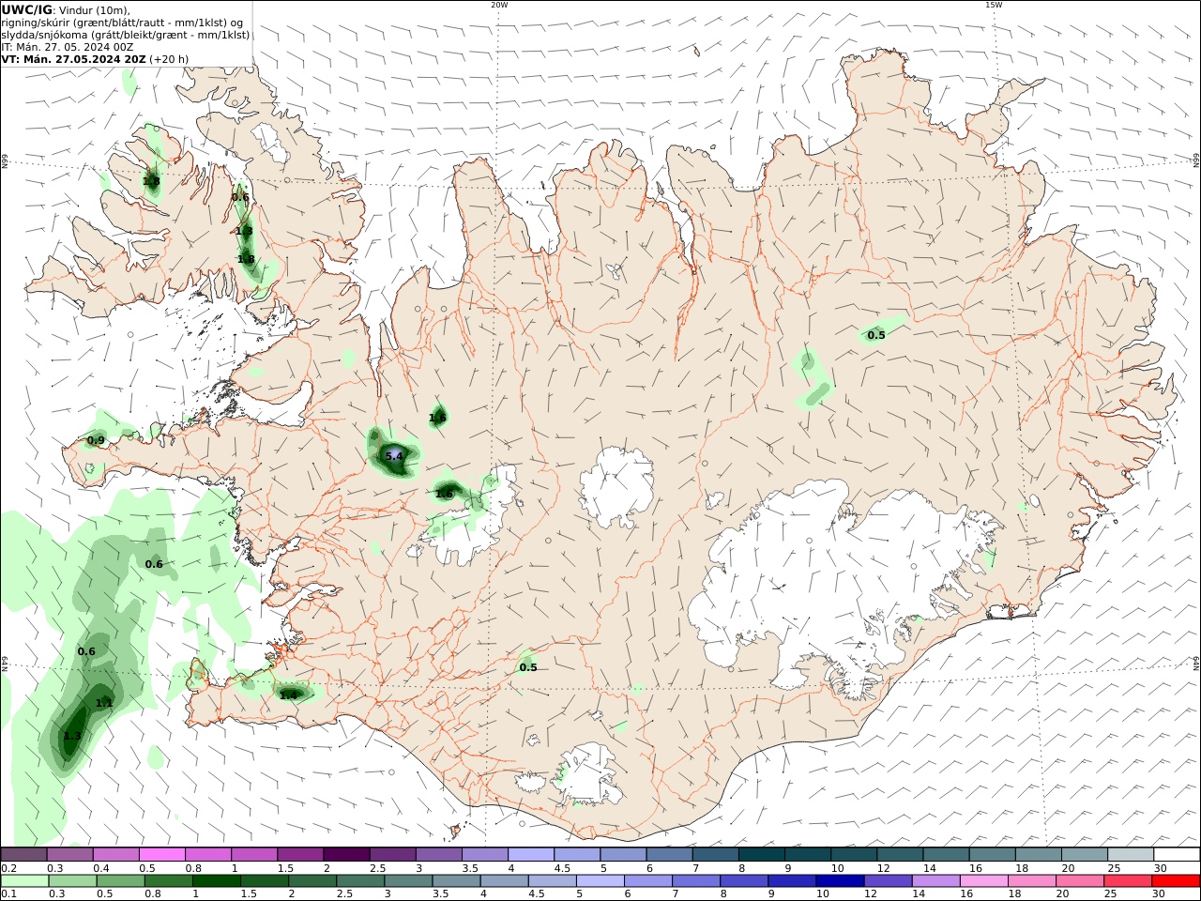
Task: Click the rain legend label 20
Action: (x=1062, y=894)
